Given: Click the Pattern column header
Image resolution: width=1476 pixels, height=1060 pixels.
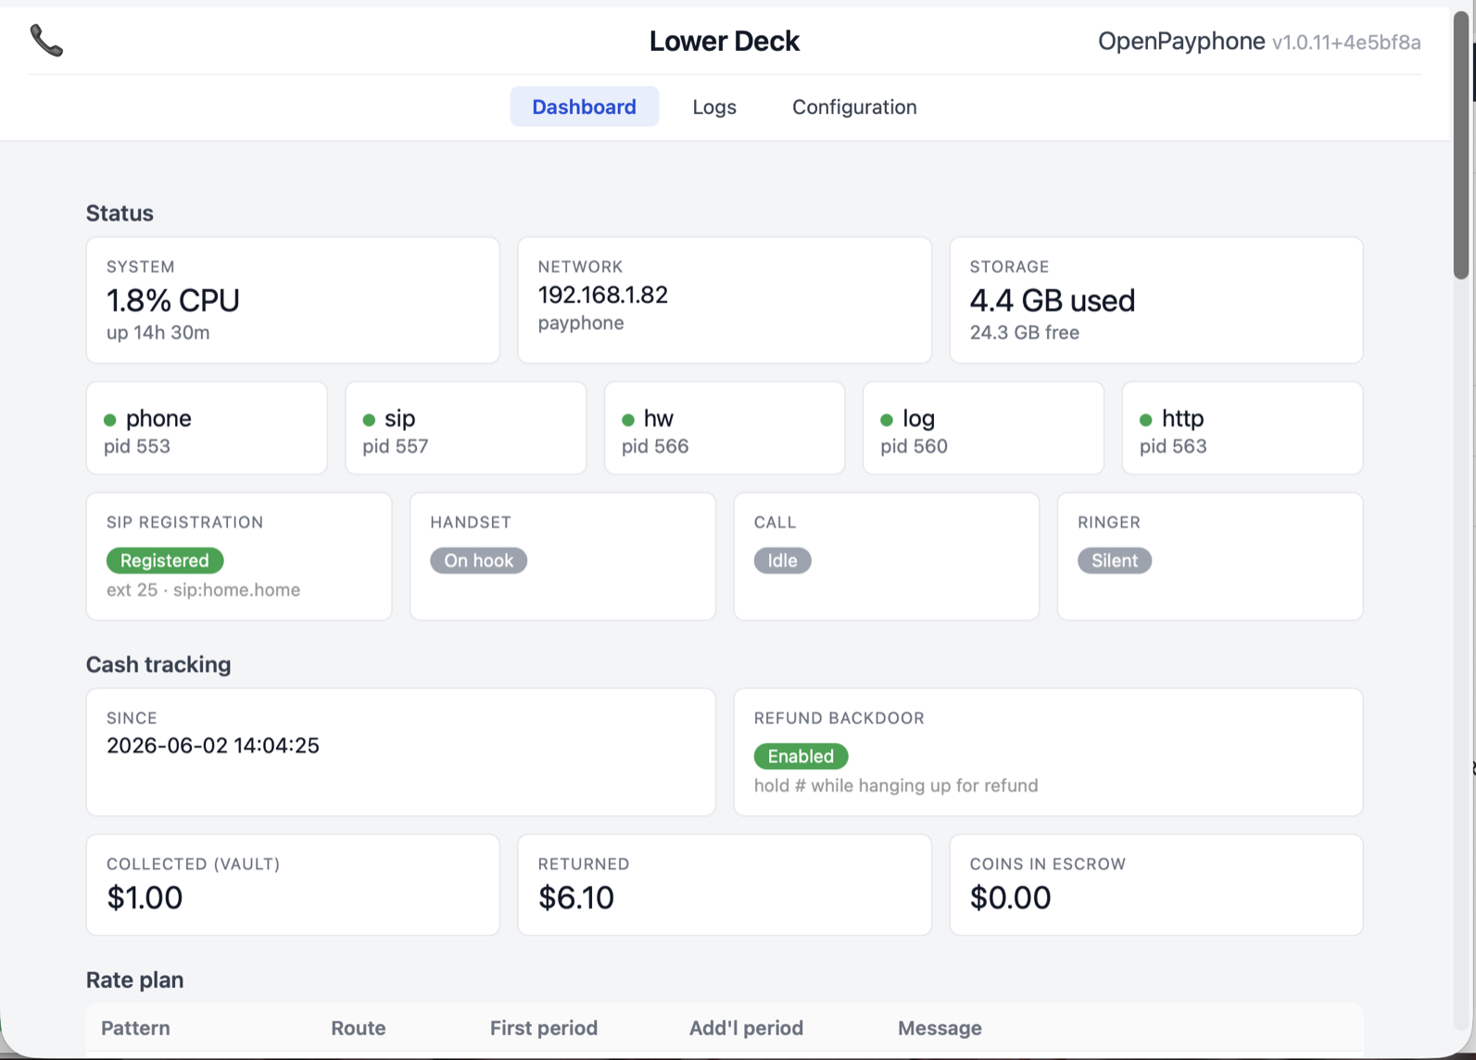Looking at the screenshot, I should click(135, 1028).
